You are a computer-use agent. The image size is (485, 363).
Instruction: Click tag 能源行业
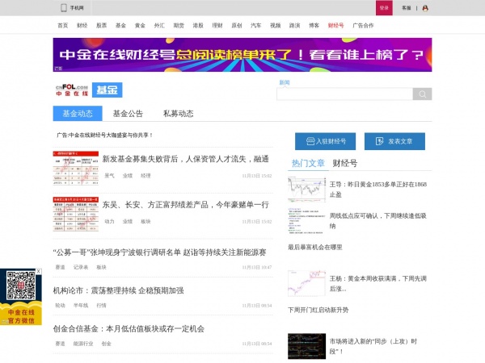click(x=83, y=344)
